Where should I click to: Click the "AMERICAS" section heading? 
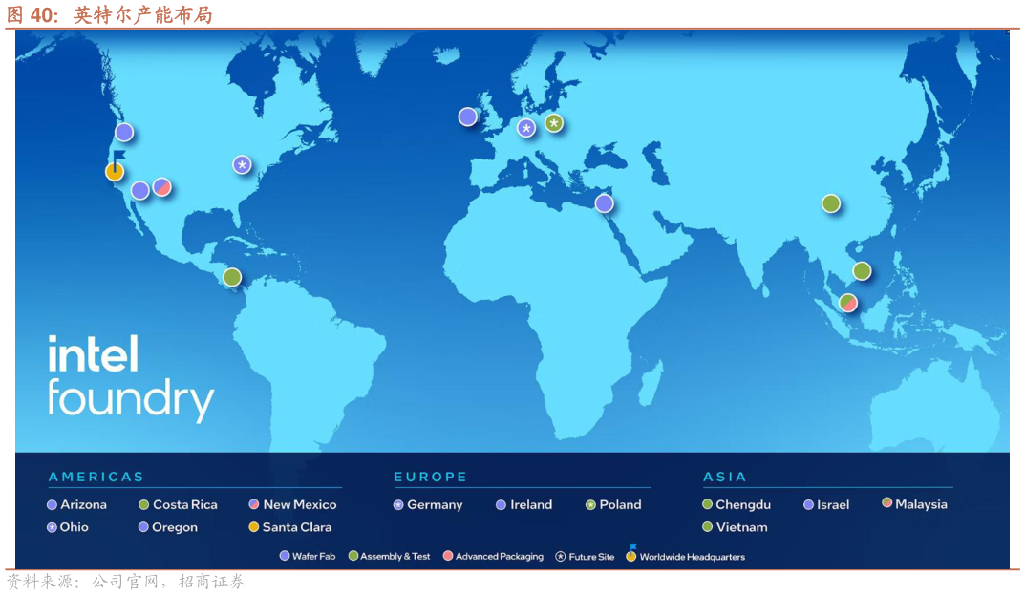click(x=96, y=477)
